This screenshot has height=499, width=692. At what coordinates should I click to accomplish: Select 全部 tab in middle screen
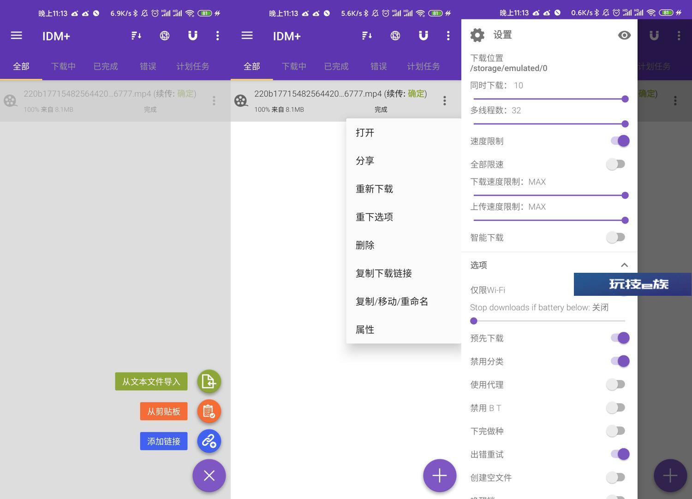click(252, 66)
